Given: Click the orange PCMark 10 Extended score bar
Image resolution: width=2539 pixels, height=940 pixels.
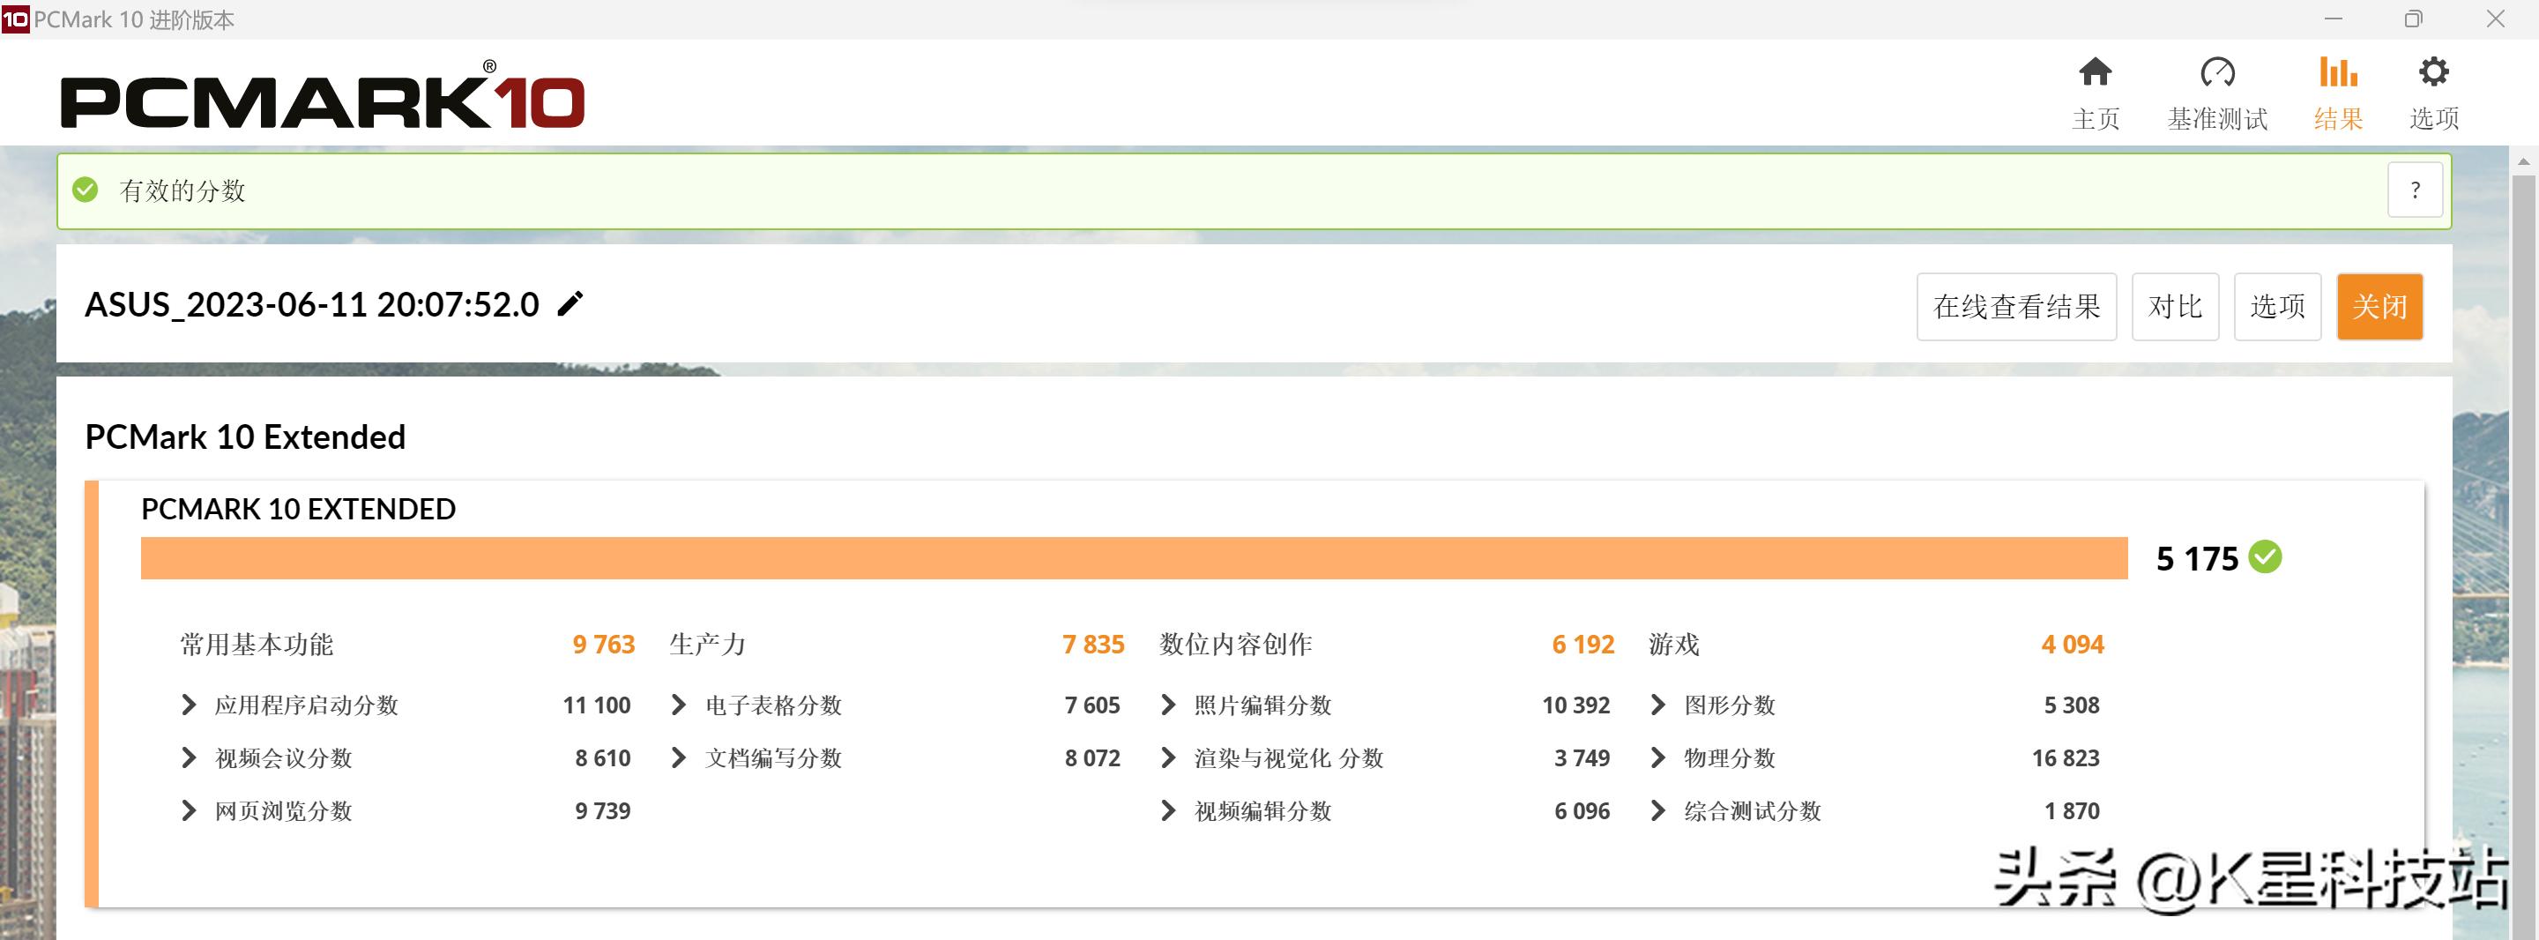Looking at the screenshot, I should (1134, 558).
